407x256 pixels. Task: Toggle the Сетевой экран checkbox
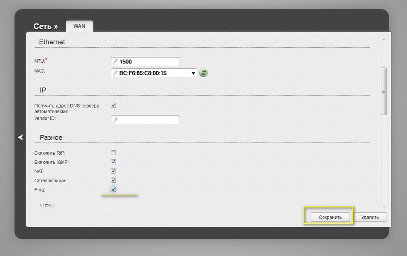pyautogui.click(x=113, y=180)
